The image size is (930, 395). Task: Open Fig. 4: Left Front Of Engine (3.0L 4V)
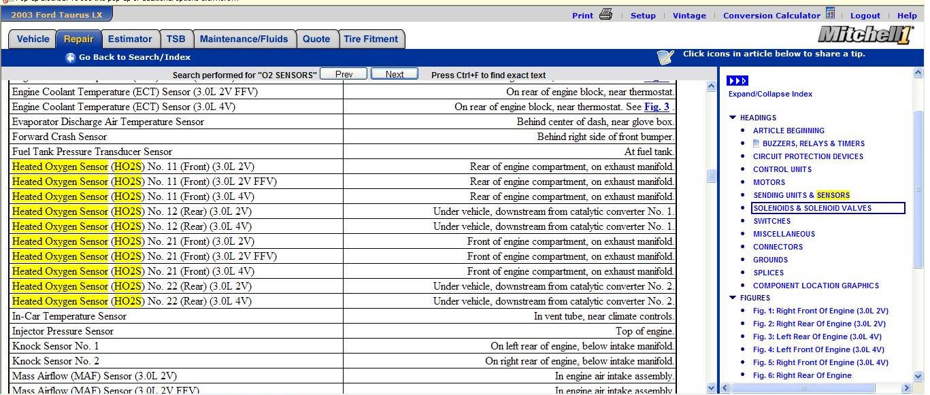818,349
